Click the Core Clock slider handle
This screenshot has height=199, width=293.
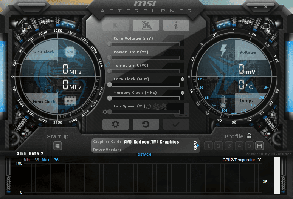click(110, 84)
